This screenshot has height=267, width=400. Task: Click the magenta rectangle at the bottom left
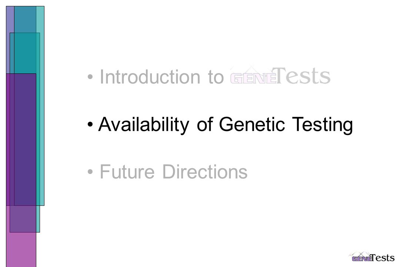click(x=21, y=250)
